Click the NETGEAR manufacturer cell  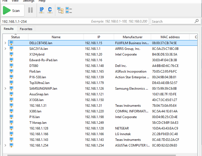click(122, 128)
